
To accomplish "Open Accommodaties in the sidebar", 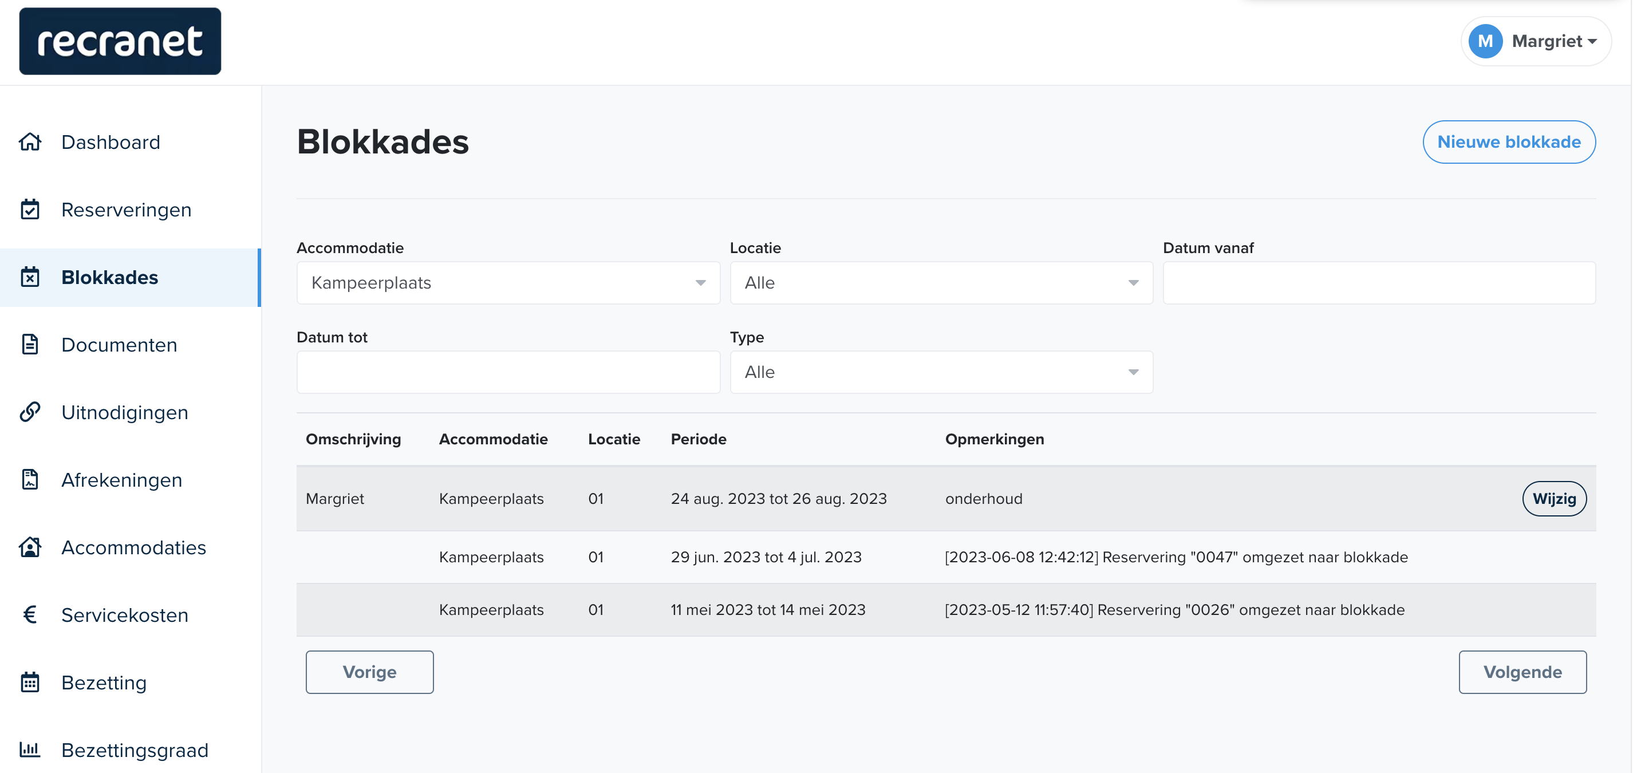I will click(131, 547).
